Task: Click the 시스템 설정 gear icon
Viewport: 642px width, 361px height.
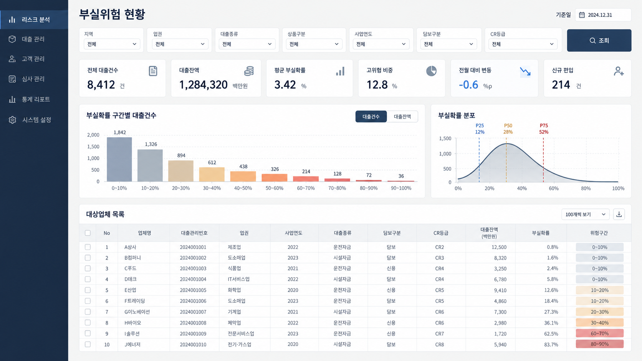Action: pyautogui.click(x=12, y=120)
